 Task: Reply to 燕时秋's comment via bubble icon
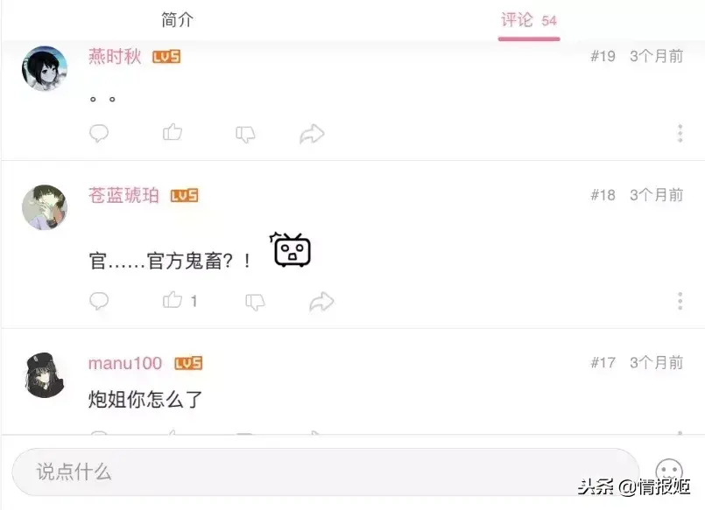pos(99,133)
